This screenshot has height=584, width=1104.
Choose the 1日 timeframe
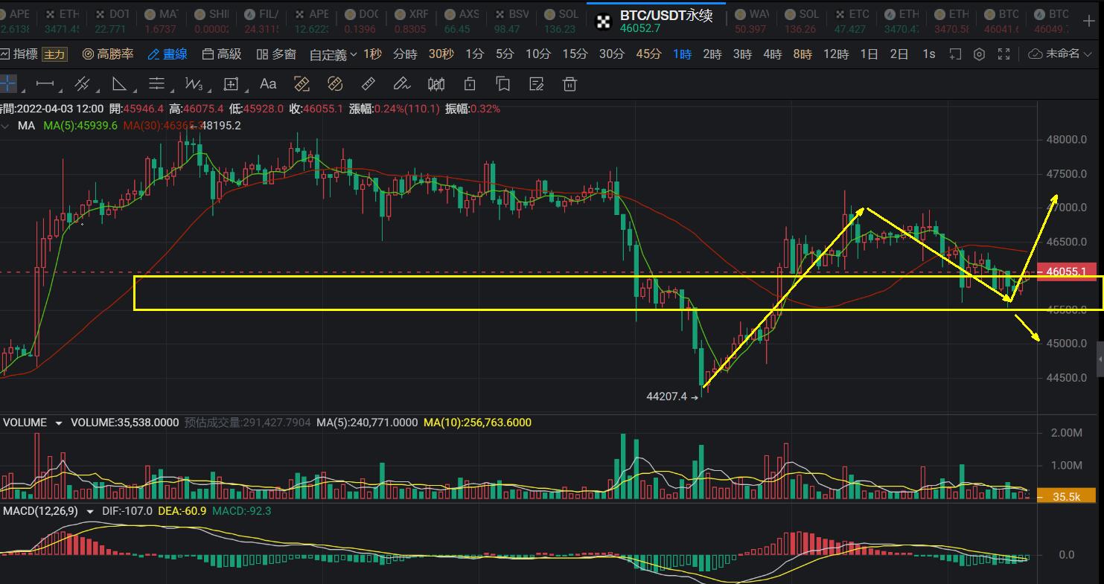(869, 54)
